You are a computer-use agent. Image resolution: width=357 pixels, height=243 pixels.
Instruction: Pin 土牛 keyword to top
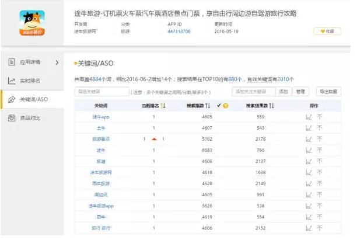tap(320, 128)
